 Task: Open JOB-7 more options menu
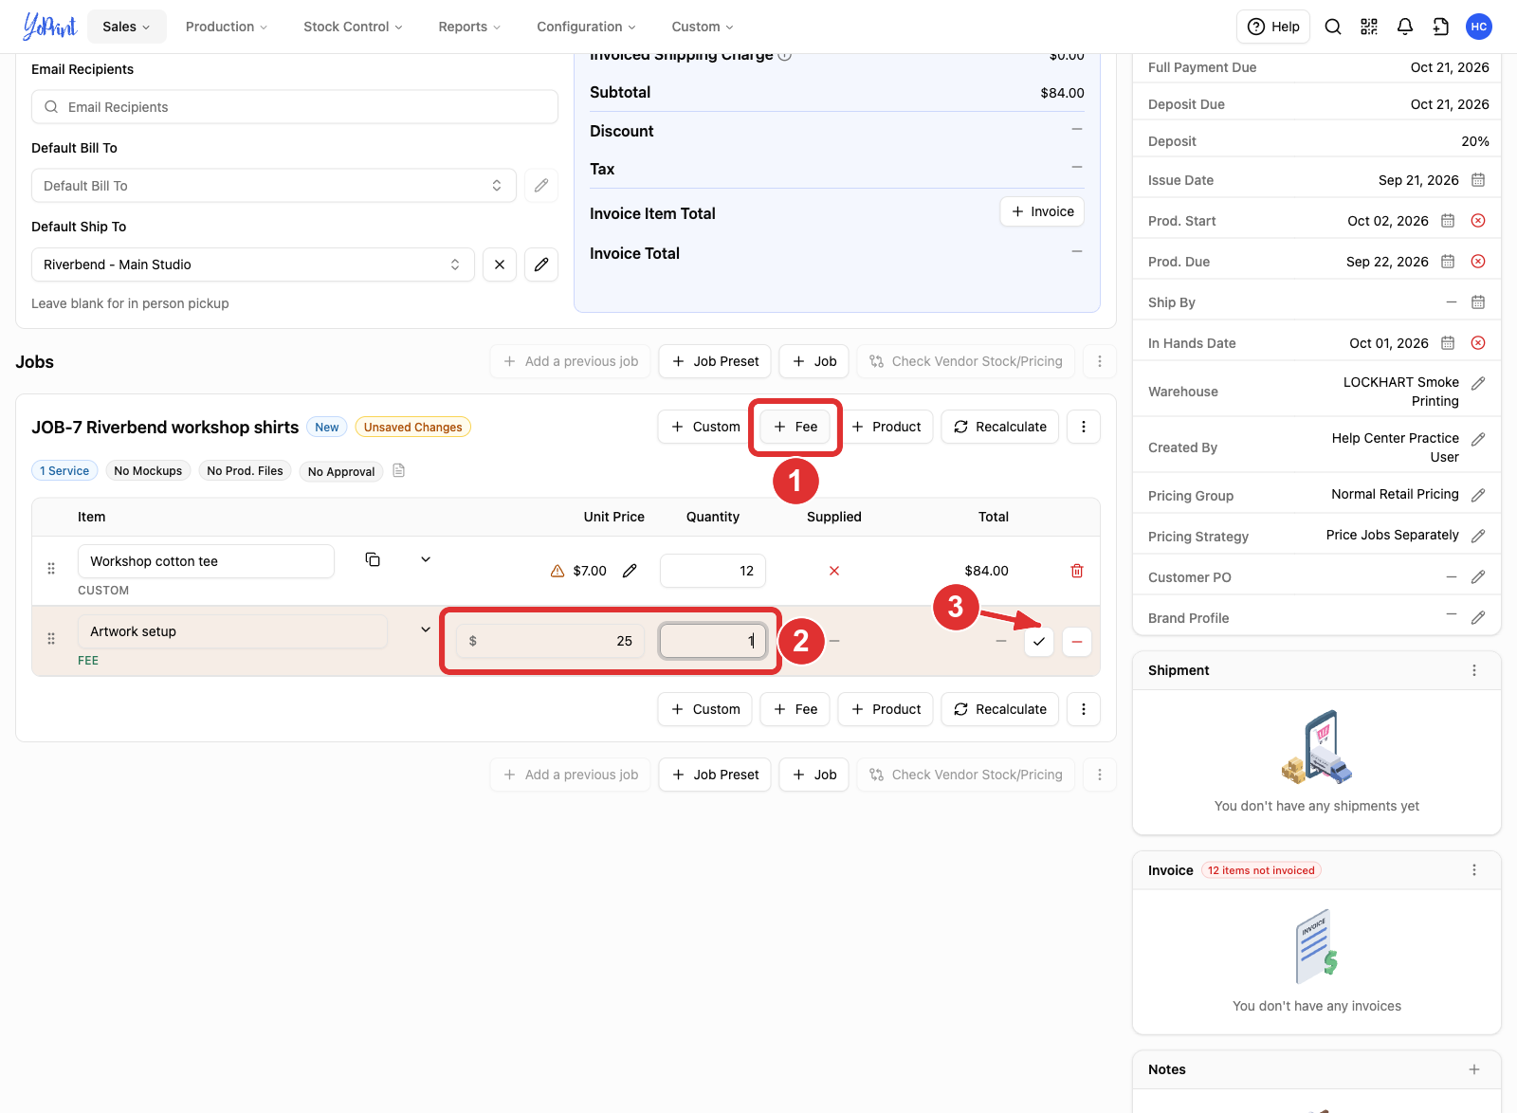click(1084, 427)
